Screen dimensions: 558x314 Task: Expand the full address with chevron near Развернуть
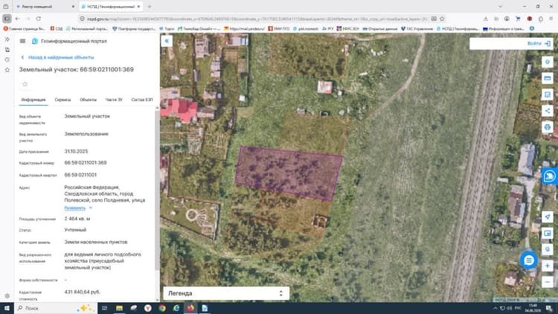(x=91, y=208)
